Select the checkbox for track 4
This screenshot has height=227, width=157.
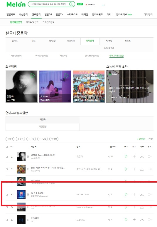tap(7, 195)
